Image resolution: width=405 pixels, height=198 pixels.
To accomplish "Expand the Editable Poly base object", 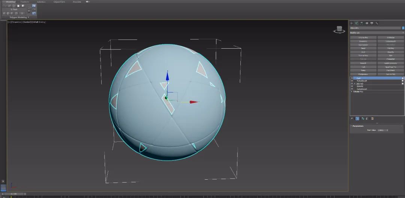I will pyautogui.click(x=351, y=92).
